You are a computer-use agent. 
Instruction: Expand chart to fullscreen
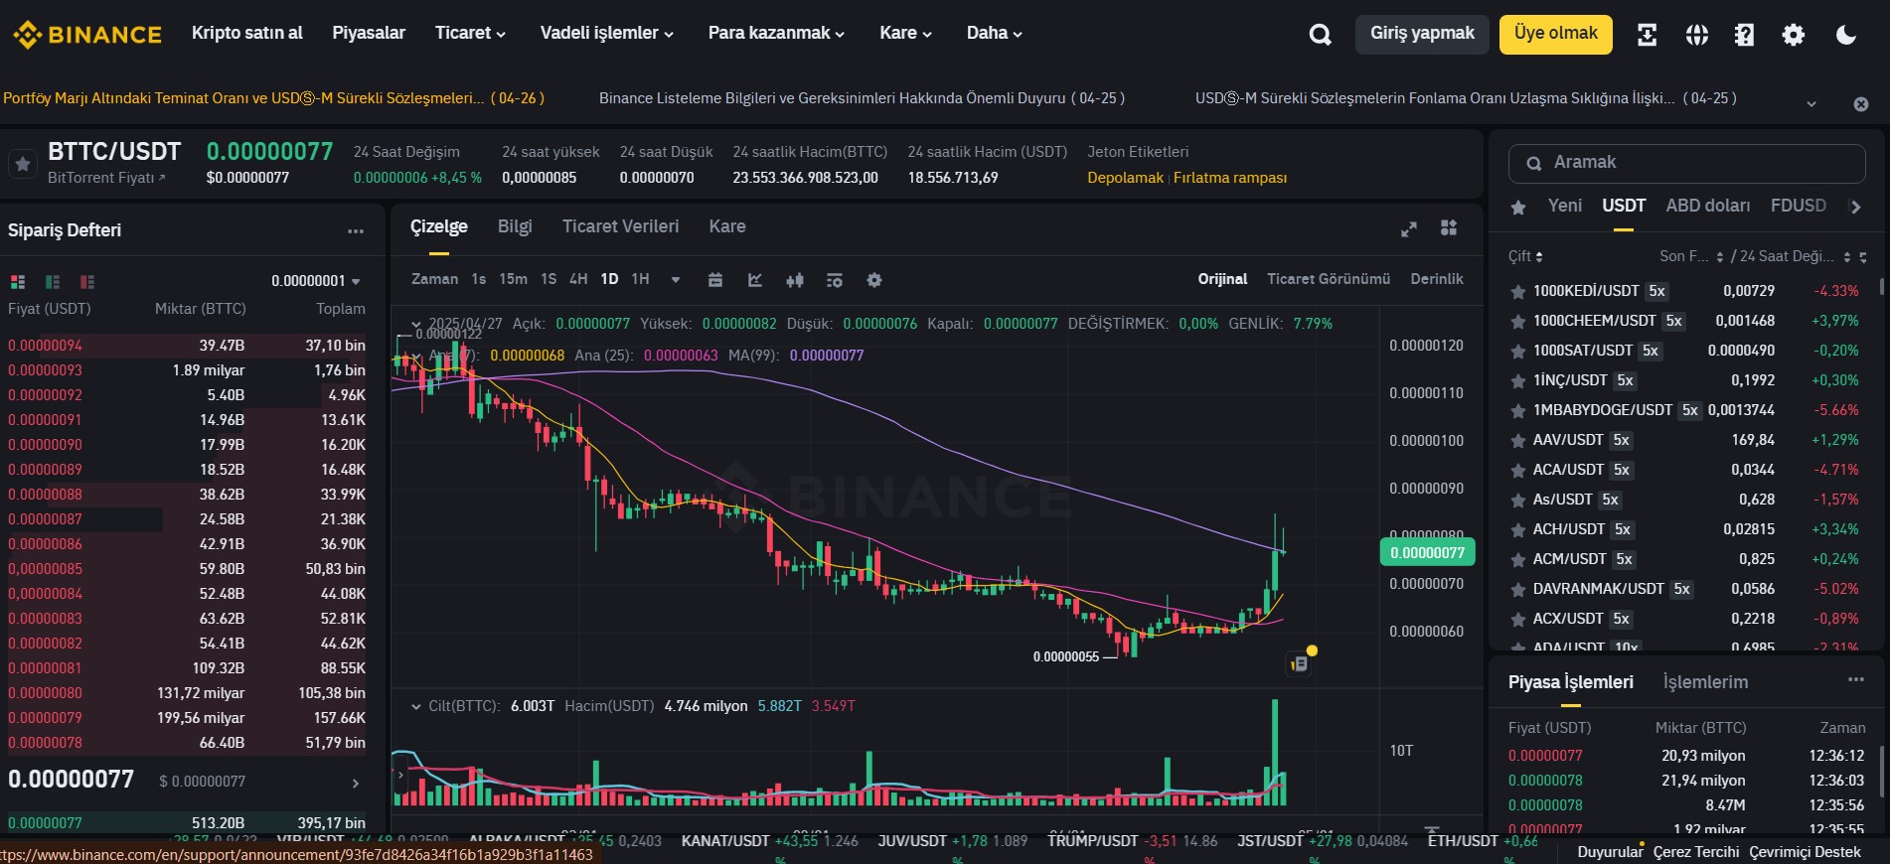(x=1408, y=229)
